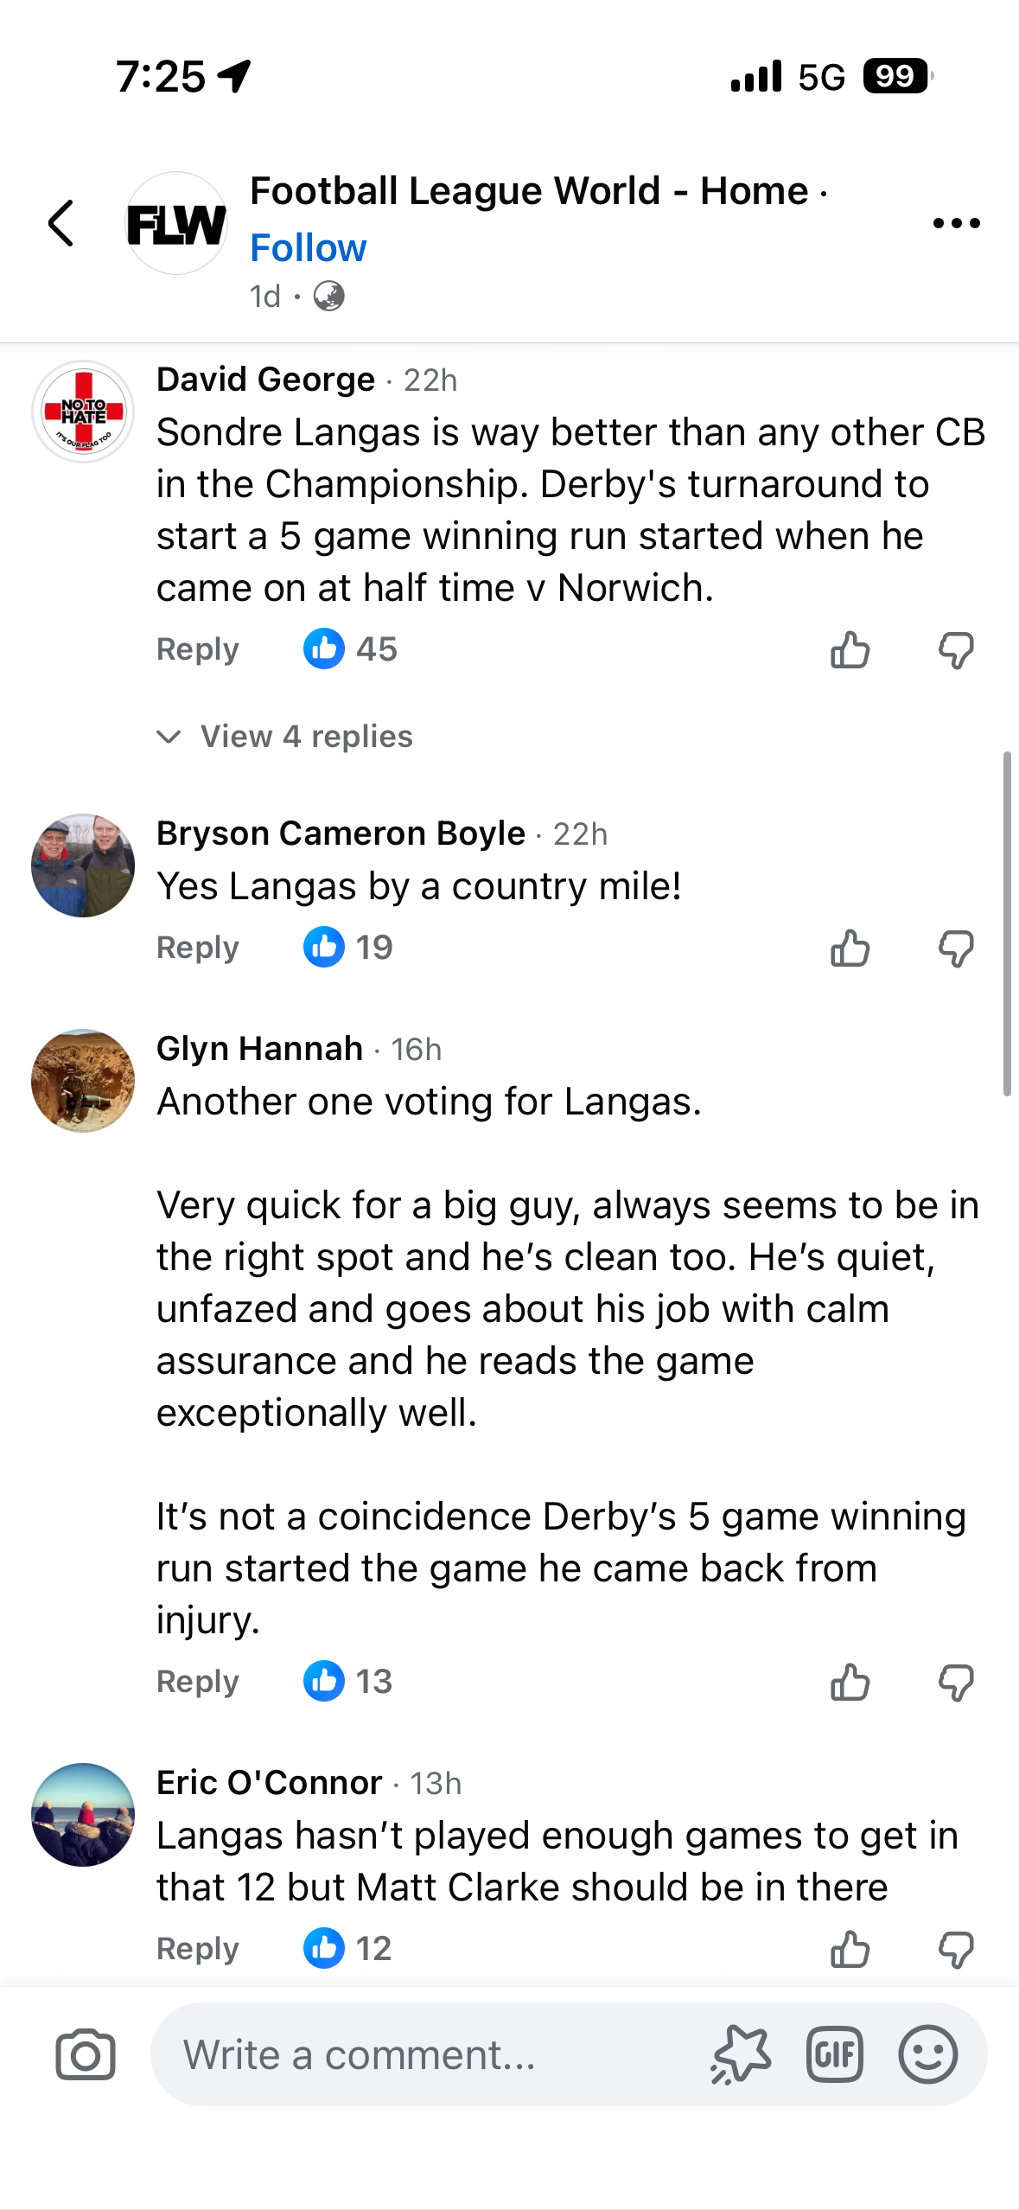Open the GIF picker
This screenshot has height=2210, width=1019.
(x=834, y=2054)
